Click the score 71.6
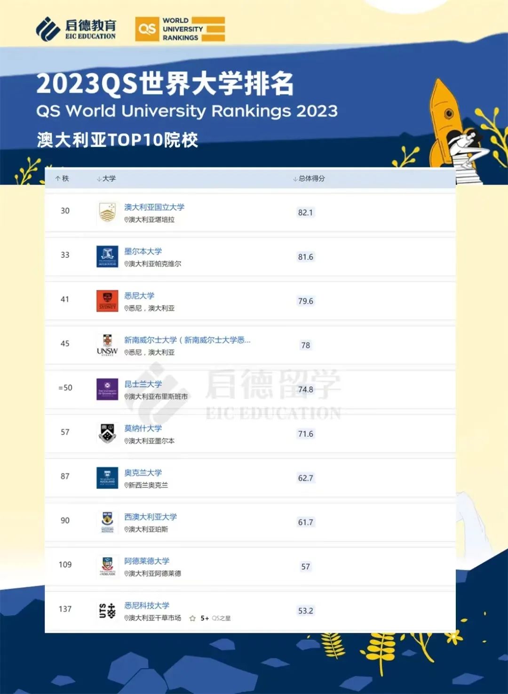 coord(305,434)
